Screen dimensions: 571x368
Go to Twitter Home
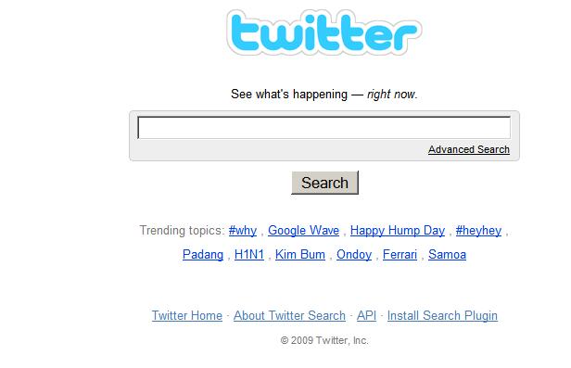click(x=187, y=315)
